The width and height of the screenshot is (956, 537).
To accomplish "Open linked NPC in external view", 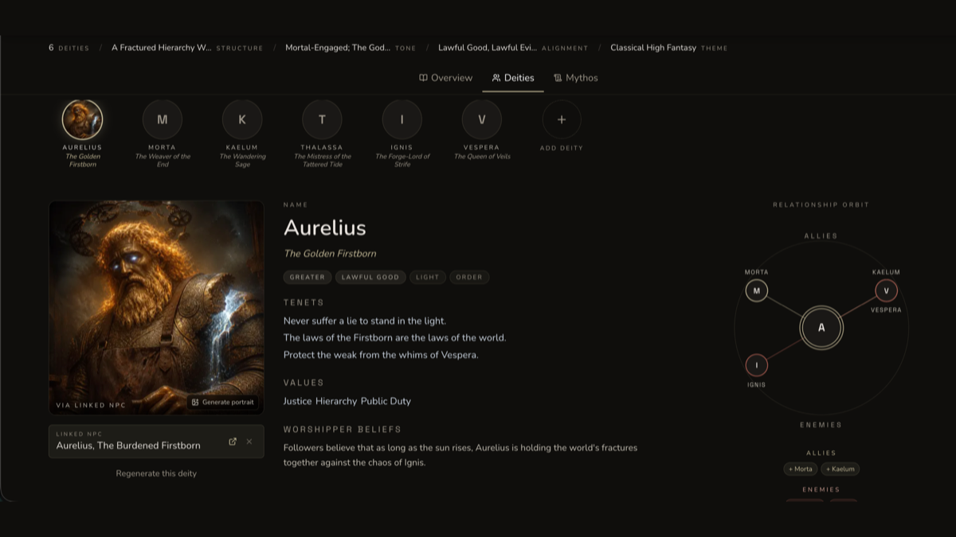I will pos(233,442).
